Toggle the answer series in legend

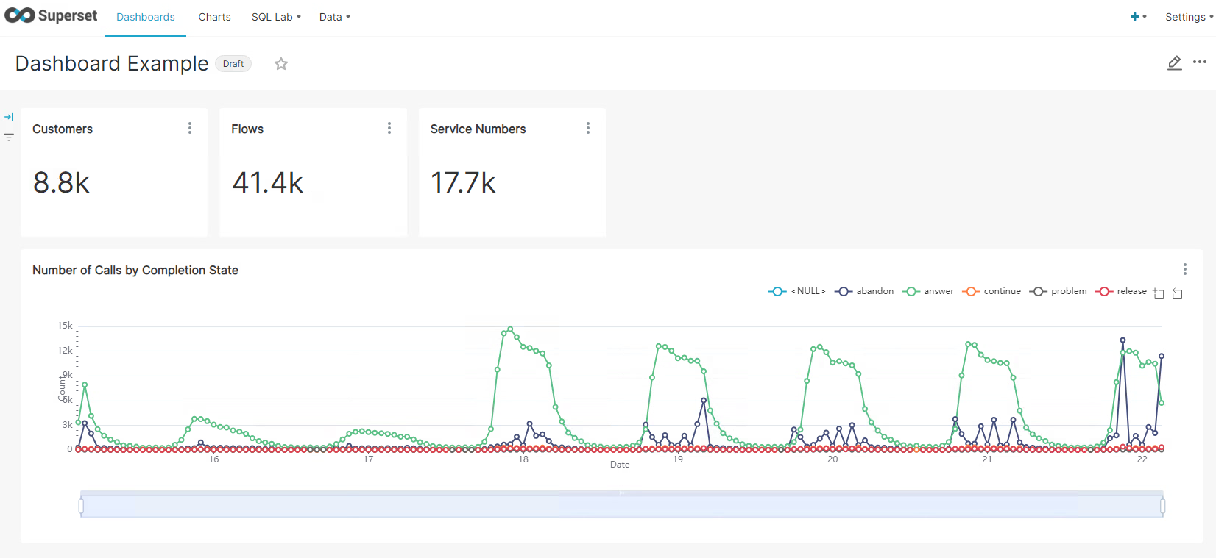point(929,291)
